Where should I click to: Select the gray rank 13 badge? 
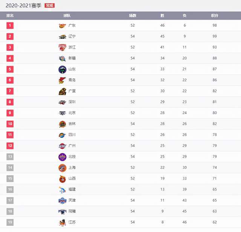[10, 157]
